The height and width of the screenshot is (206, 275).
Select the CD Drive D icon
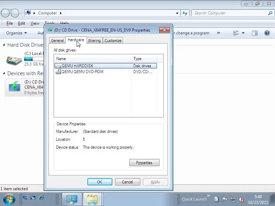tap(14, 87)
